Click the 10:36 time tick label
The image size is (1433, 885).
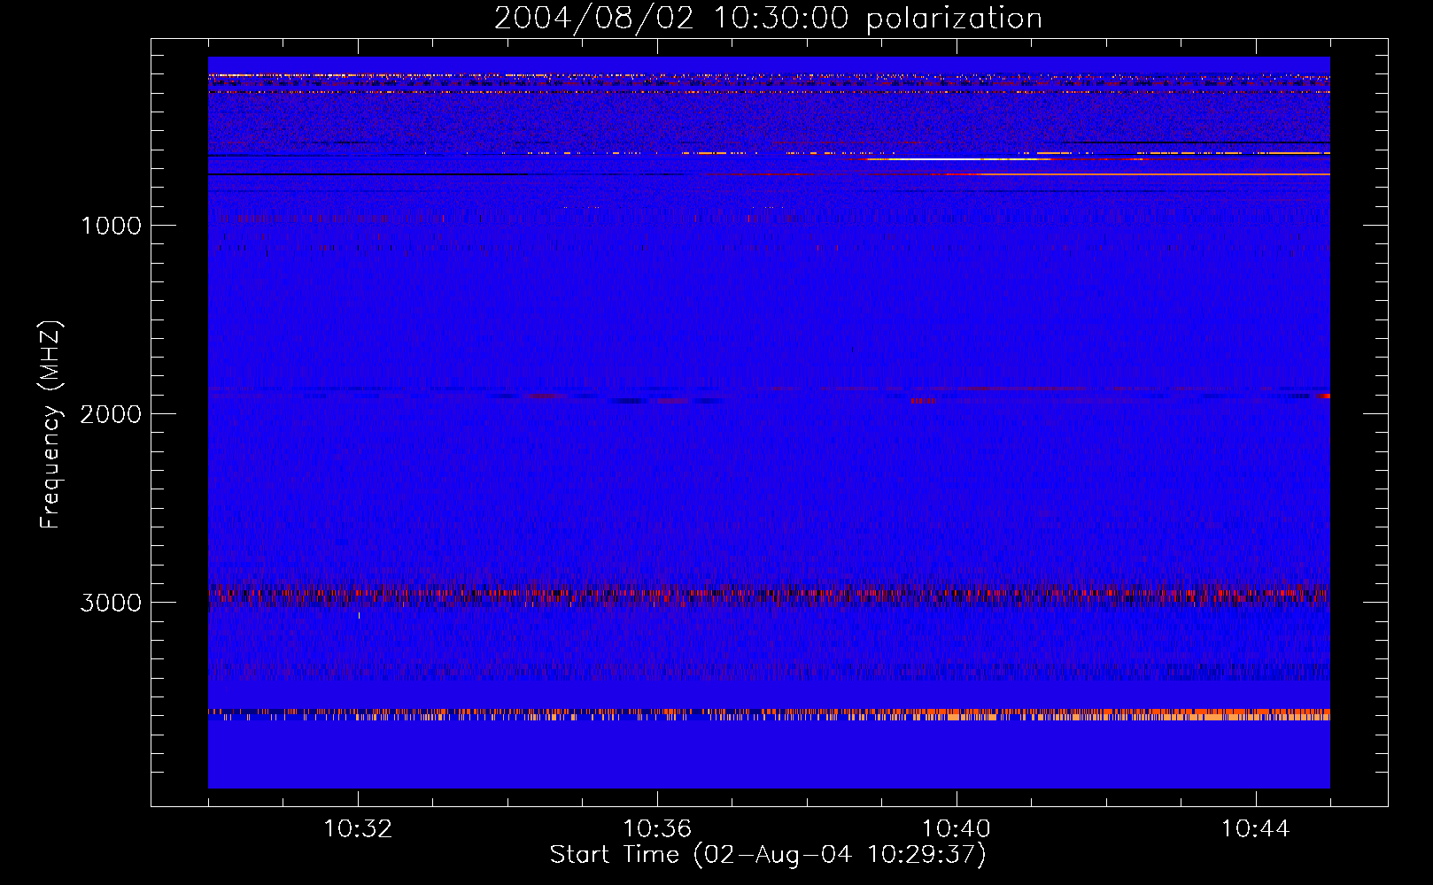tap(657, 829)
